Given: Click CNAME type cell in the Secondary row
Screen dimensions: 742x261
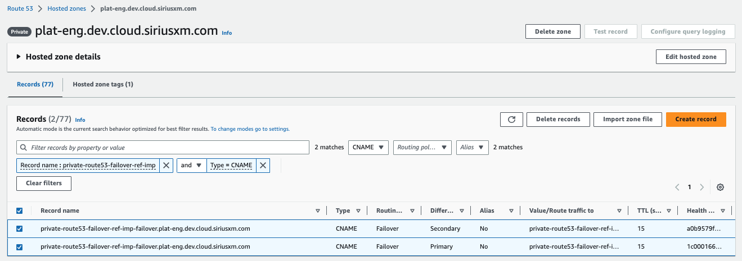Looking at the screenshot, I should click(x=346, y=228).
